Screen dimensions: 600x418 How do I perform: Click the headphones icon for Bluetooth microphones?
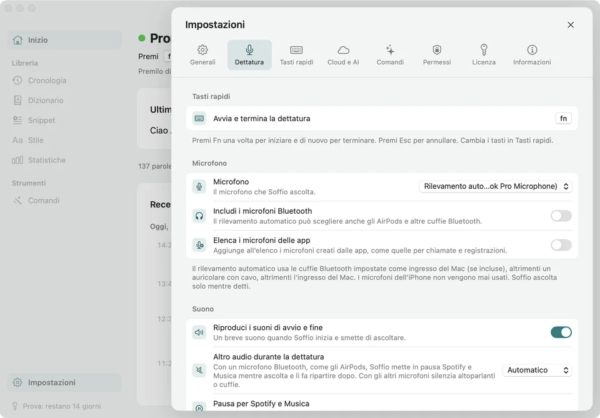click(199, 216)
